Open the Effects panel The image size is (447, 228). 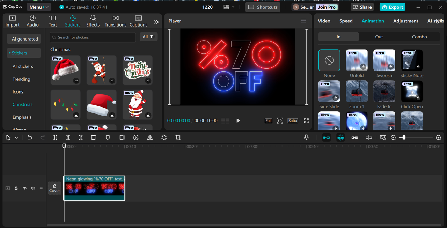(93, 21)
